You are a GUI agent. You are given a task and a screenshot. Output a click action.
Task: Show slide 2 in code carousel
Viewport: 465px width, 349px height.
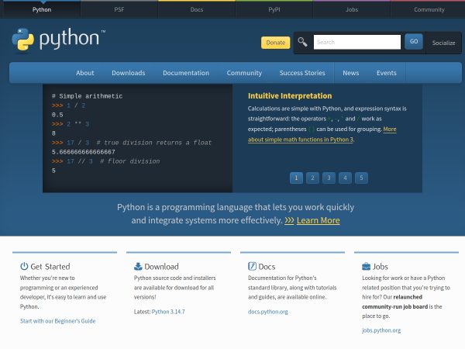[312, 178]
